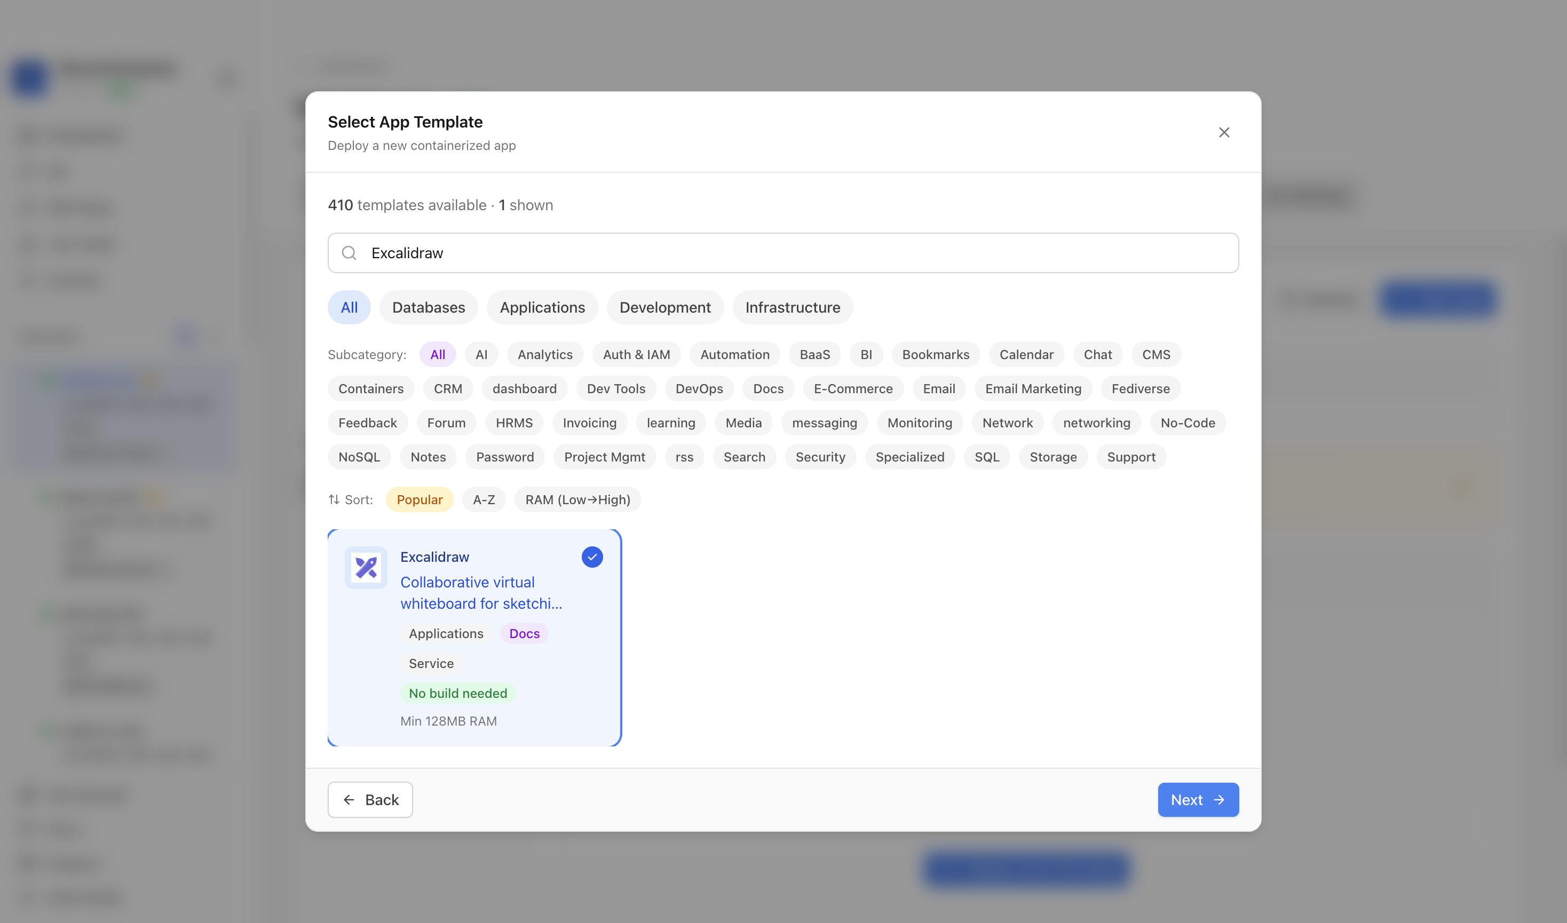Filter by Password subcategory
Viewport: 1567px width, 923px height.
click(x=504, y=457)
